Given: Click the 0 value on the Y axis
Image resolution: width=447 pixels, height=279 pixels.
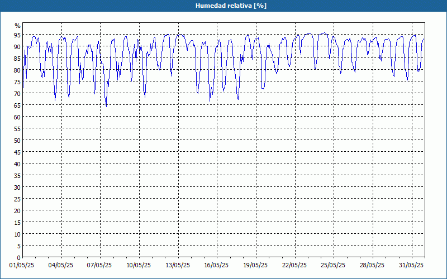Looking at the screenshot, I should pyautogui.click(x=19, y=258).
